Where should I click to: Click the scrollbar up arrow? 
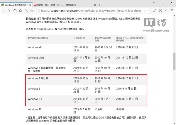tap(174, 16)
